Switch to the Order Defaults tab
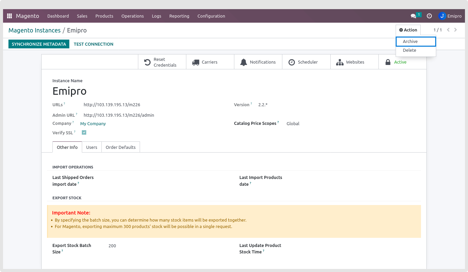This screenshot has width=468, height=272. pyautogui.click(x=120, y=147)
